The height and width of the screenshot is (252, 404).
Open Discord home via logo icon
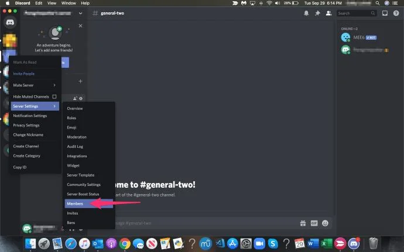(x=10, y=22)
